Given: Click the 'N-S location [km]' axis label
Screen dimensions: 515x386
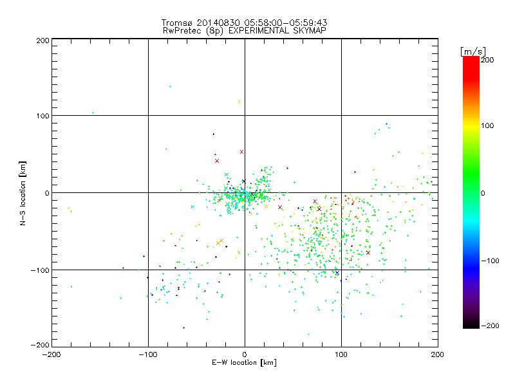Looking at the screenshot, I should click(23, 193).
